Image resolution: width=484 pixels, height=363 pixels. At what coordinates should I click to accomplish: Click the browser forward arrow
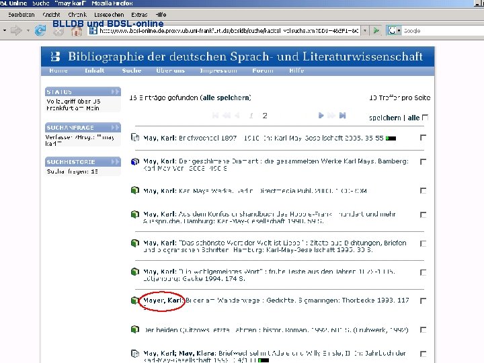point(16,30)
